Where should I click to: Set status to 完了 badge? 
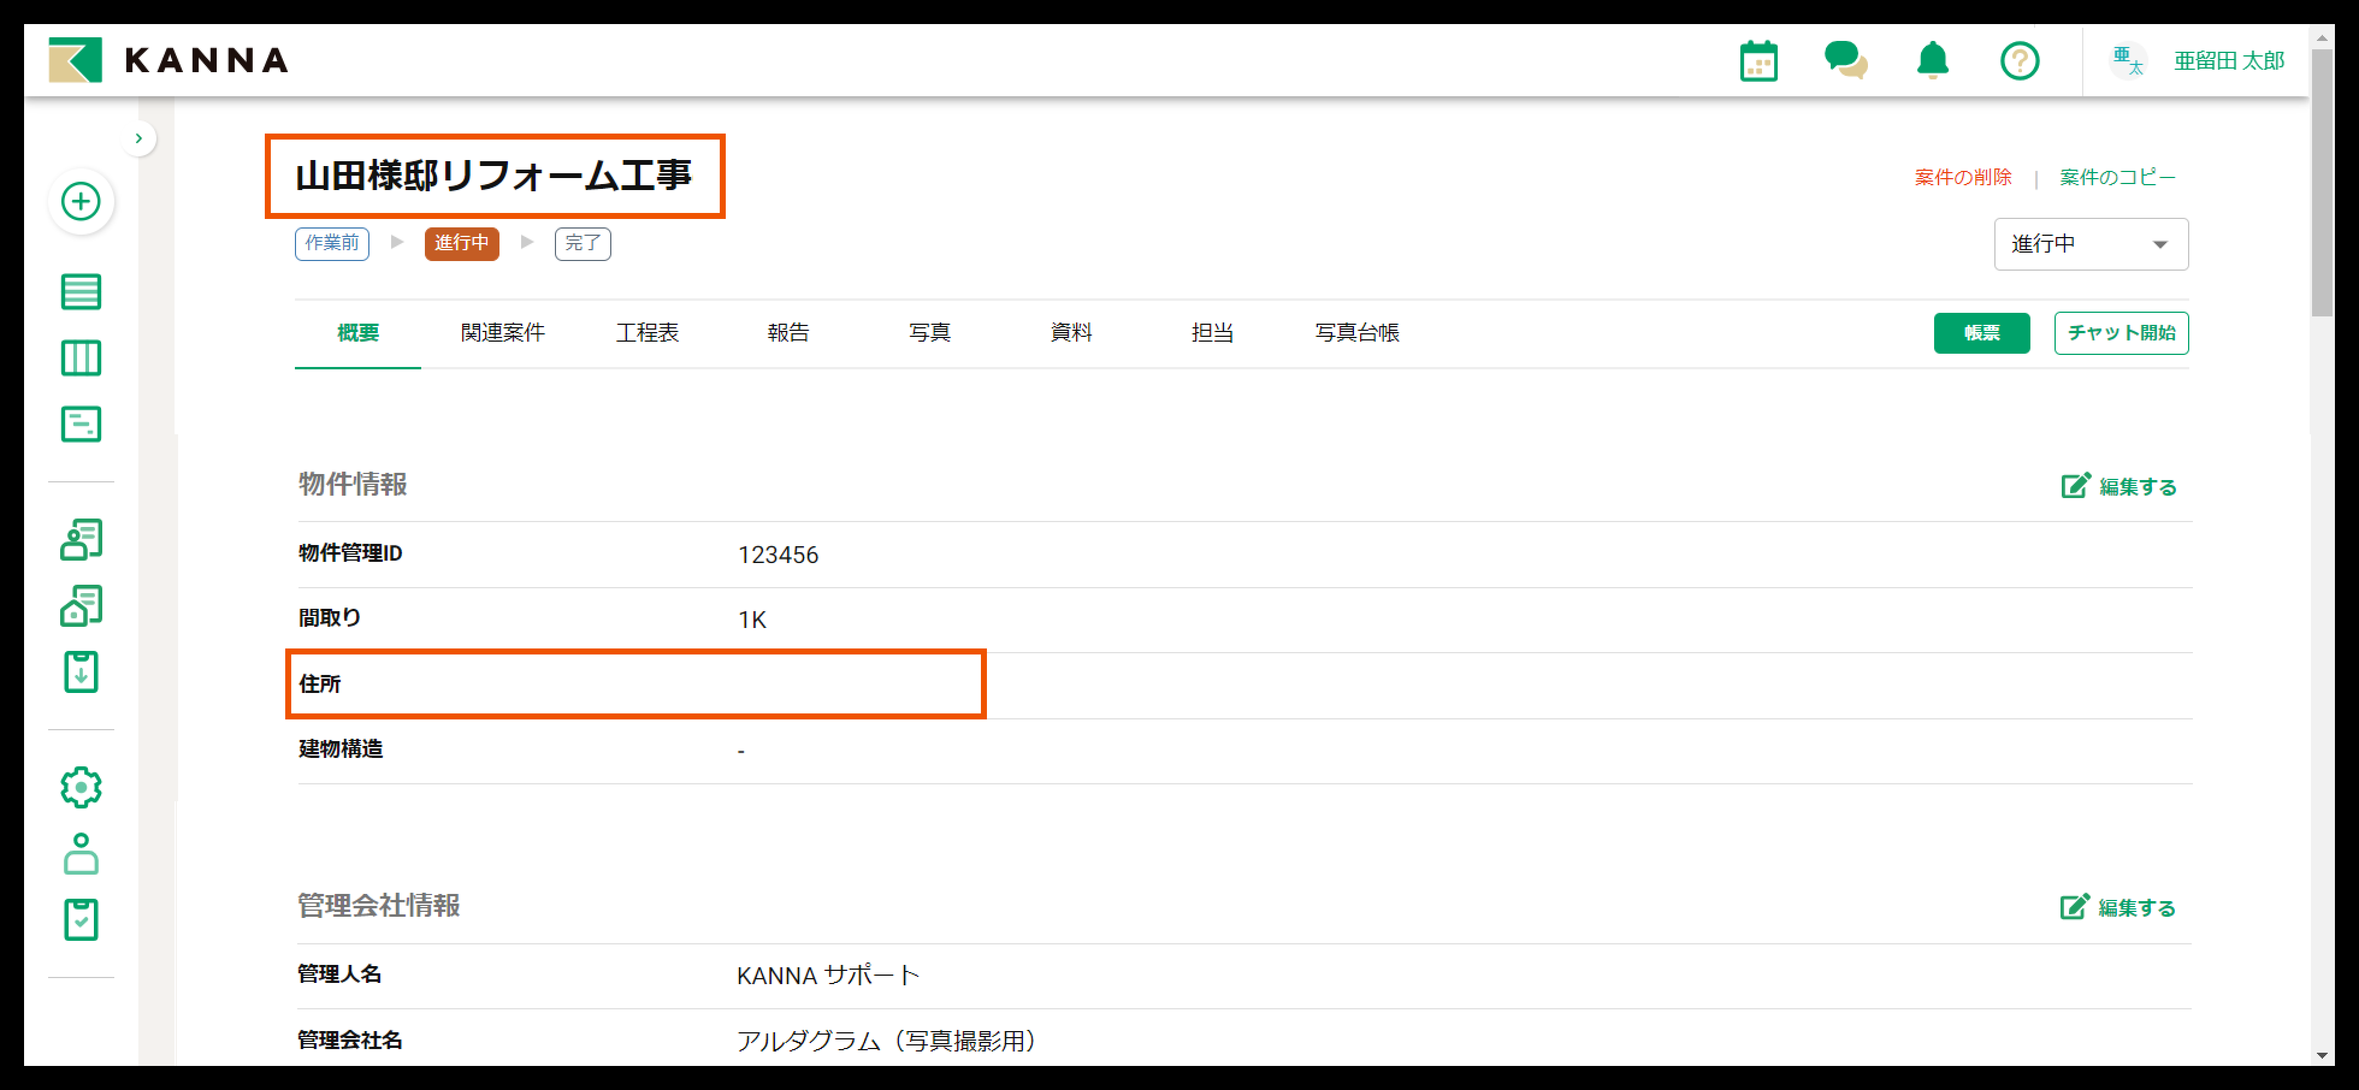(x=583, y=244)
